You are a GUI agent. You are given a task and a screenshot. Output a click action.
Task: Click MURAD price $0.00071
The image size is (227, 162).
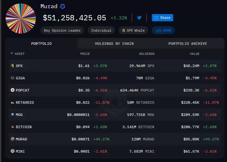point(80,139)
